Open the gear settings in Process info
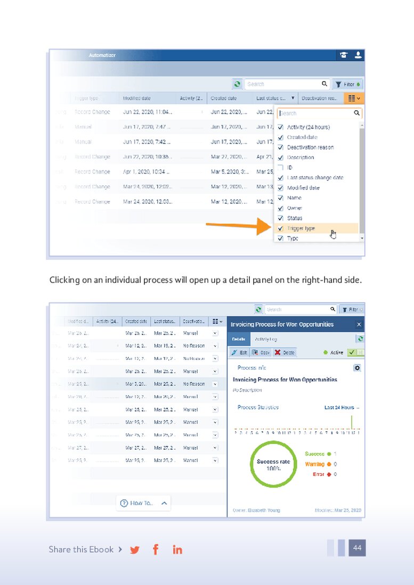This screenshot has height=585, width=414. [x=357, y=368]
